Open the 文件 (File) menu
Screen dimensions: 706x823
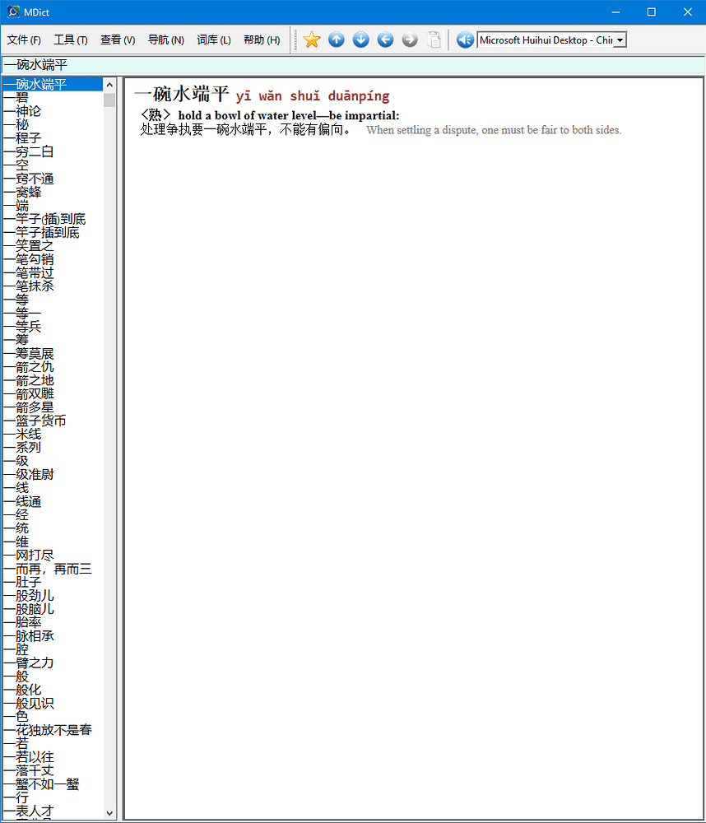click(x=24, y=39)
